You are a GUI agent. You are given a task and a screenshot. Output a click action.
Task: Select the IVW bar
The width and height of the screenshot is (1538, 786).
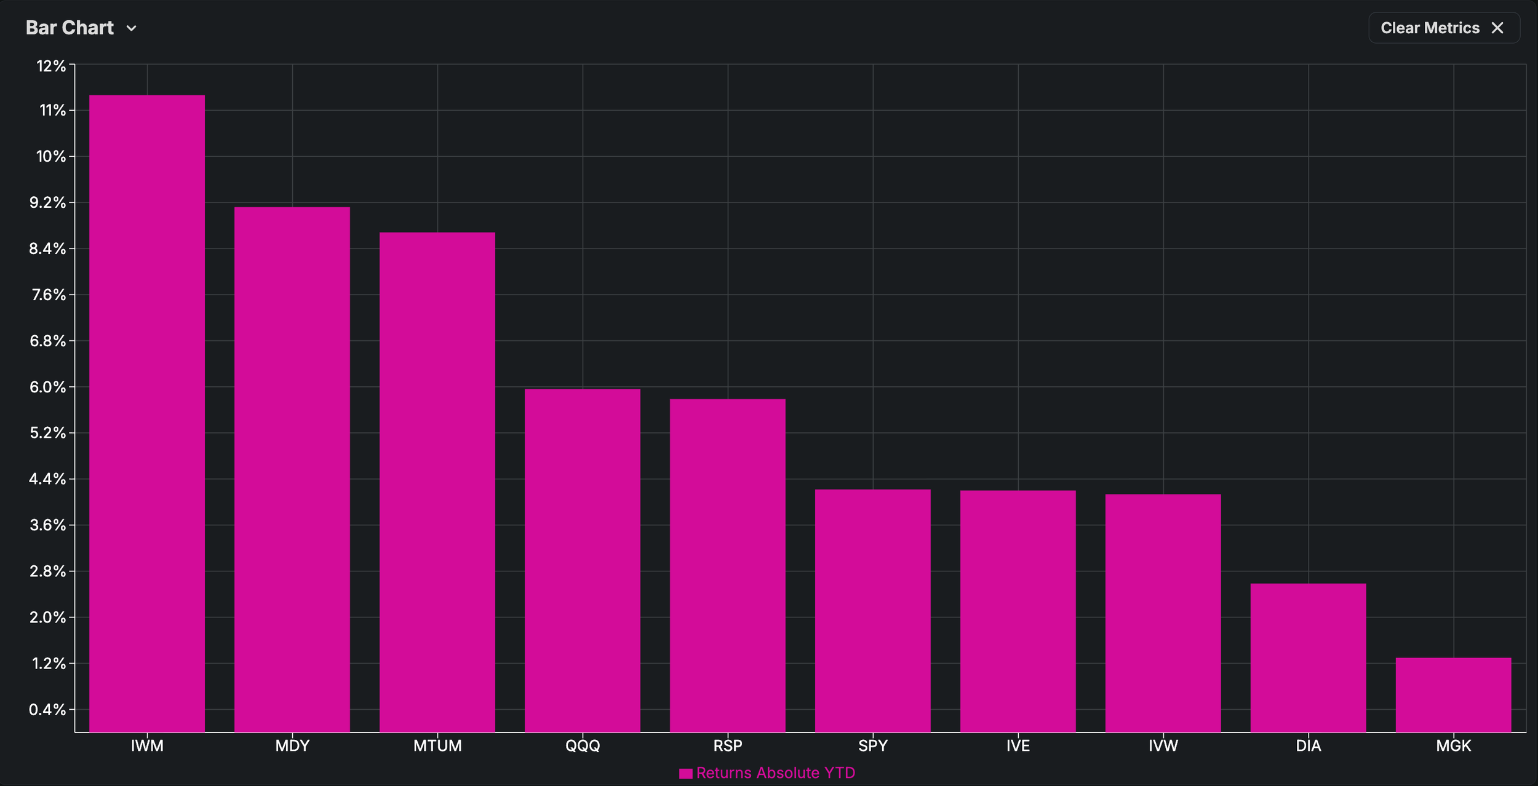tap(1163, 613)
